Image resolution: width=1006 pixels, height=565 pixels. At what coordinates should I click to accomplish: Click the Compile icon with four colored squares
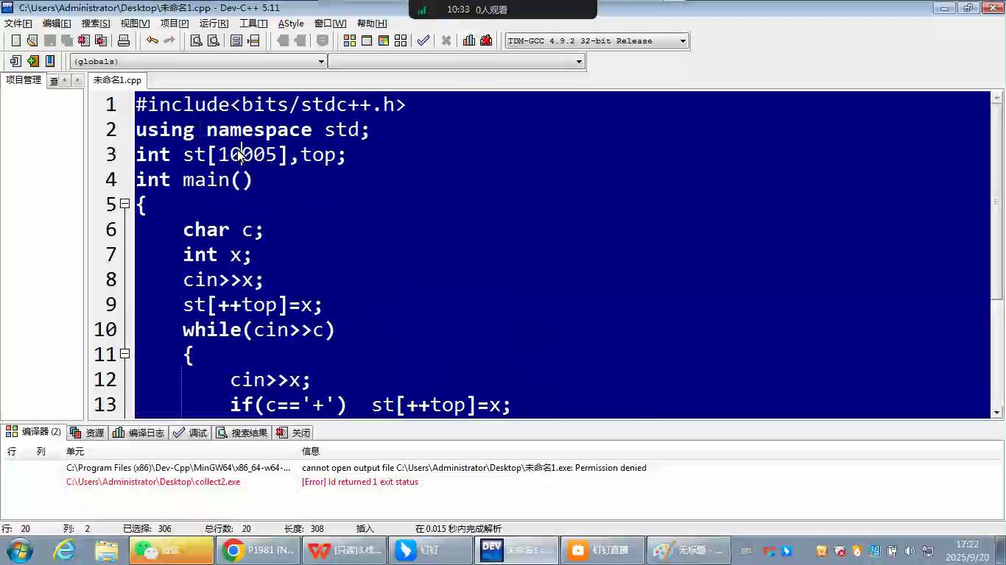click(x=349, y=40)
